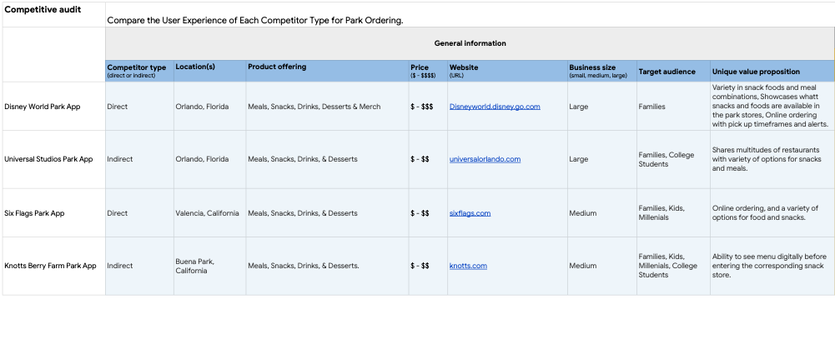
Task: Select the '$ - $$$' price cell
Action: (428, 107)
